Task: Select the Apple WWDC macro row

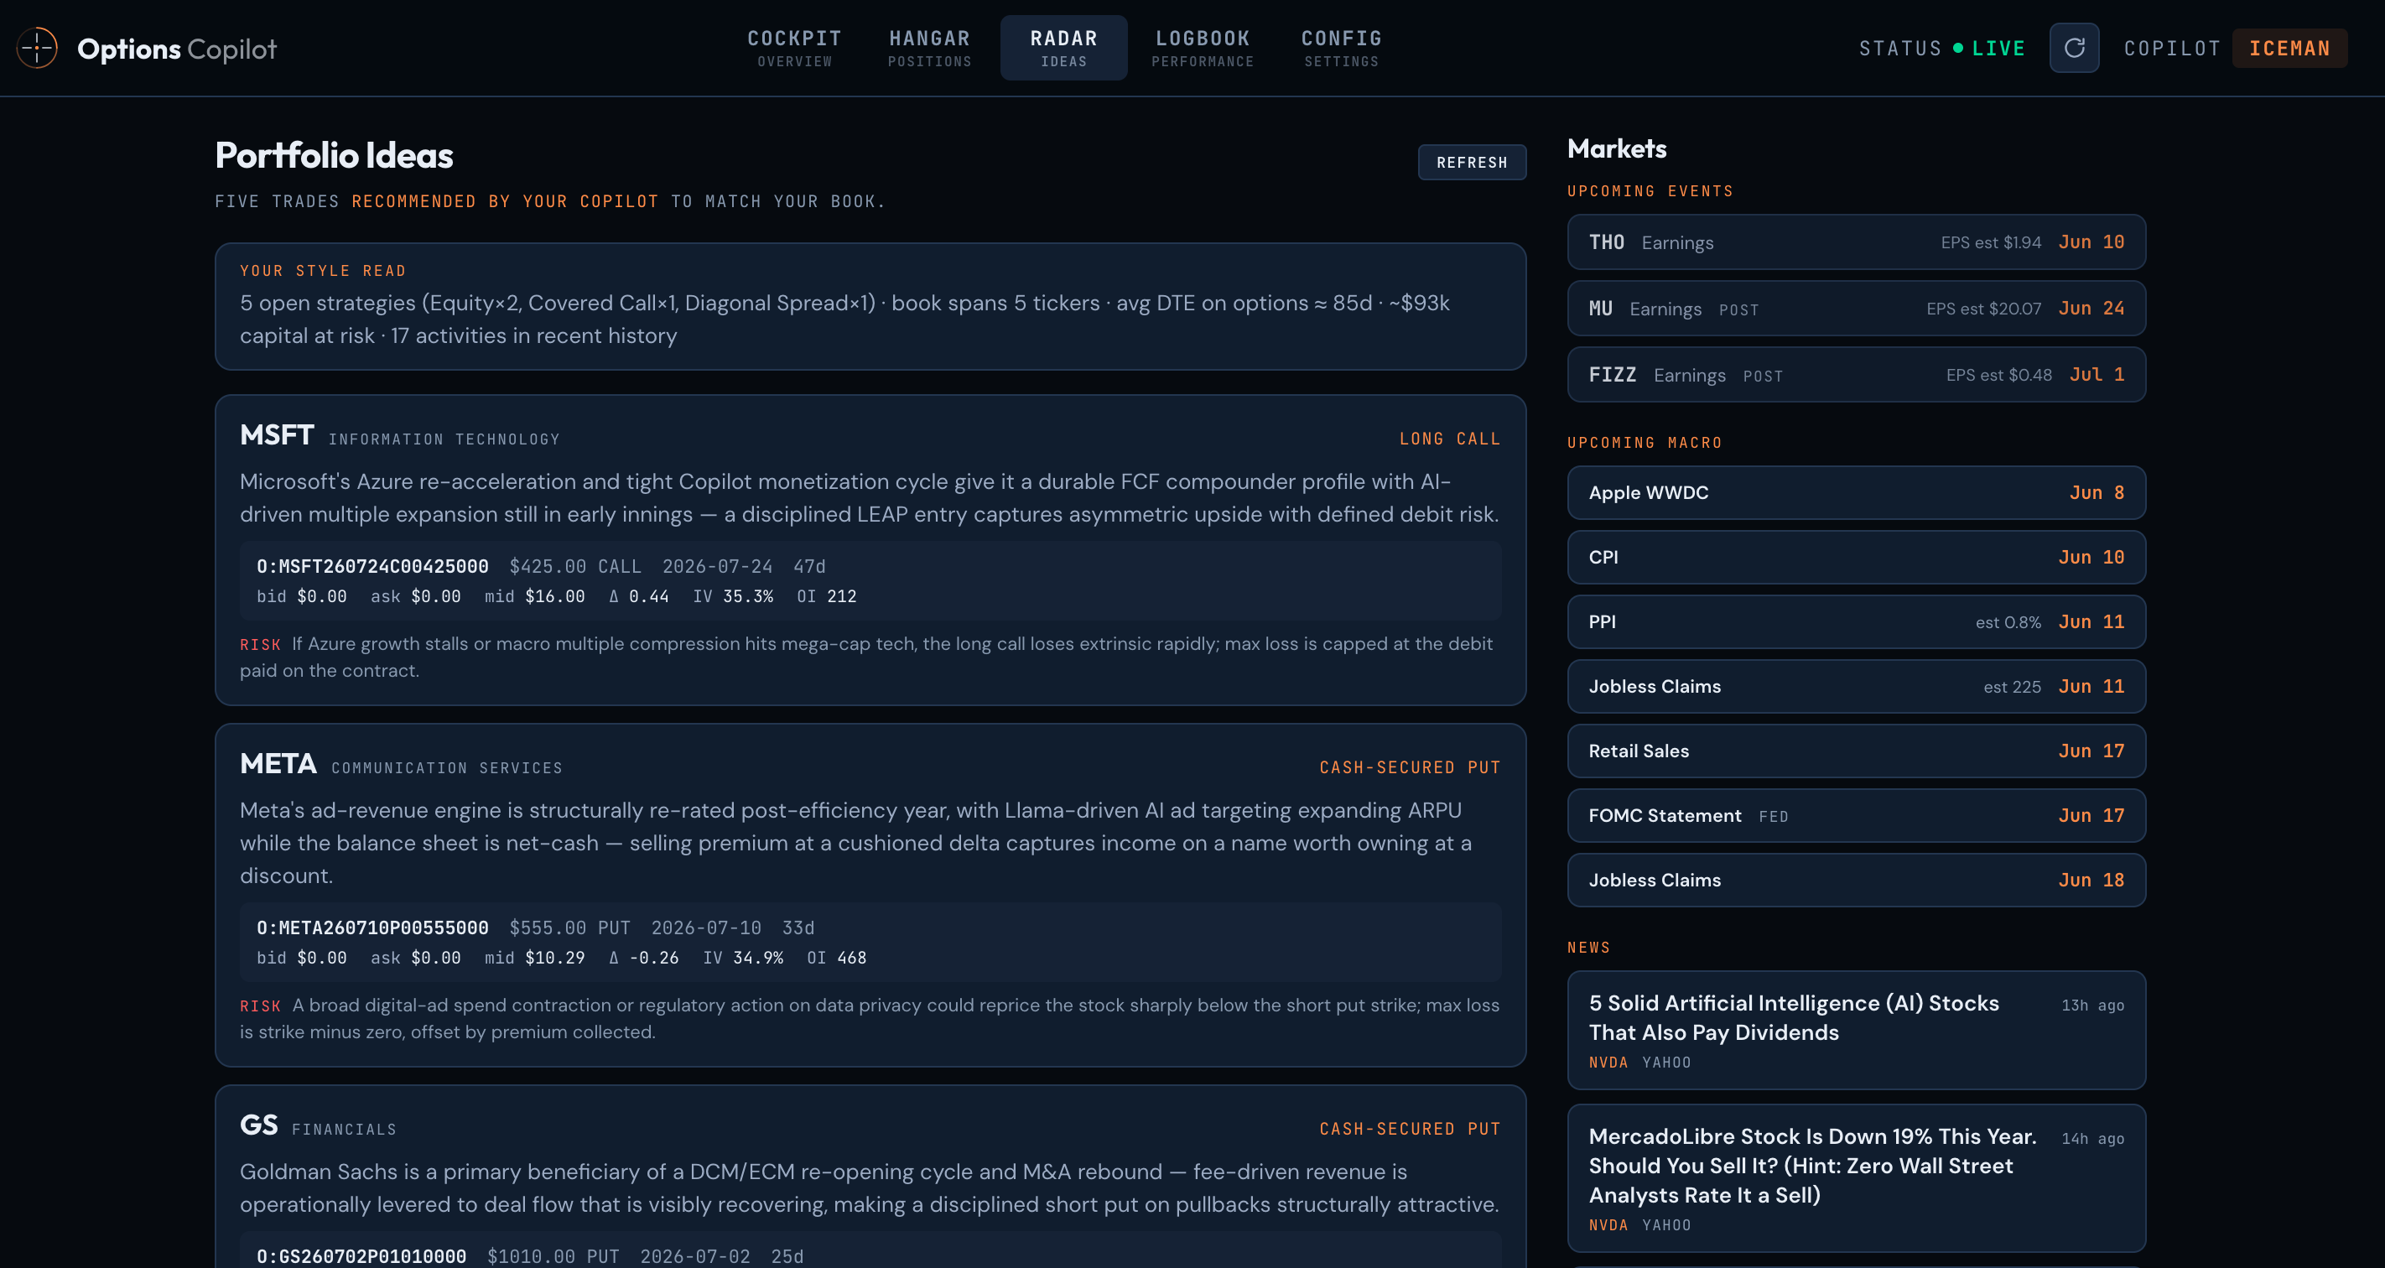Action: pyautogui.click(x=1855, y=492)
